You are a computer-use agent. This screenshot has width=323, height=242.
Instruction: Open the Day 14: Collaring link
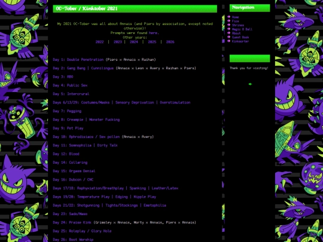(x=70, y=163)
